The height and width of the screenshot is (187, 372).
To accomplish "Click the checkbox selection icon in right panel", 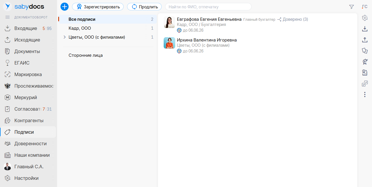I will [x=365, y=84].
